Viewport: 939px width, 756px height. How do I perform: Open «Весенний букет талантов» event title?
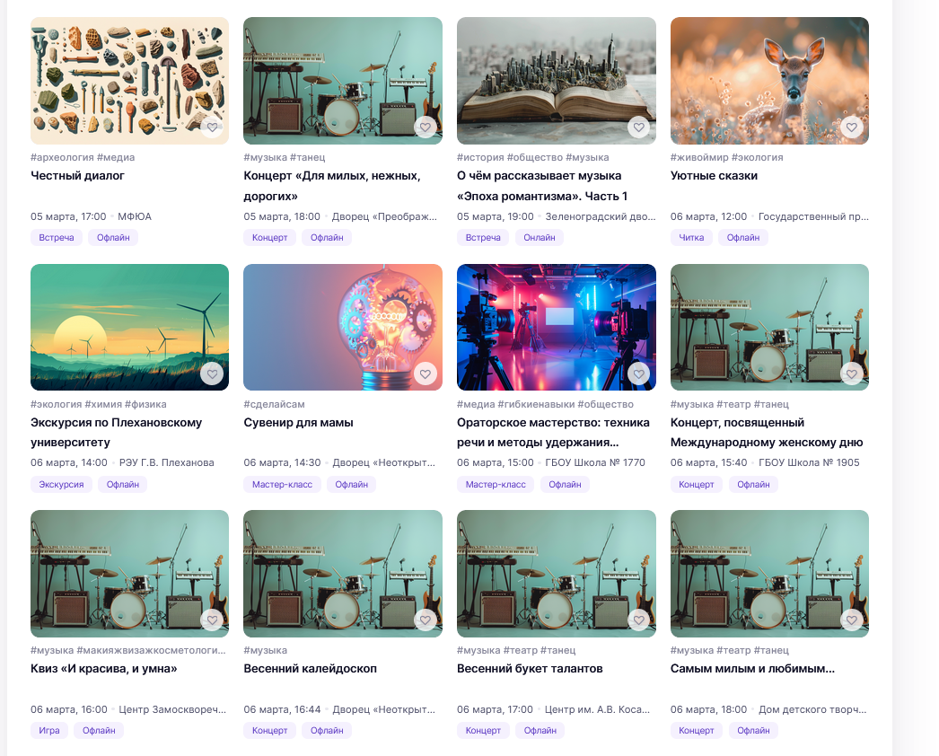click(530, 669)
